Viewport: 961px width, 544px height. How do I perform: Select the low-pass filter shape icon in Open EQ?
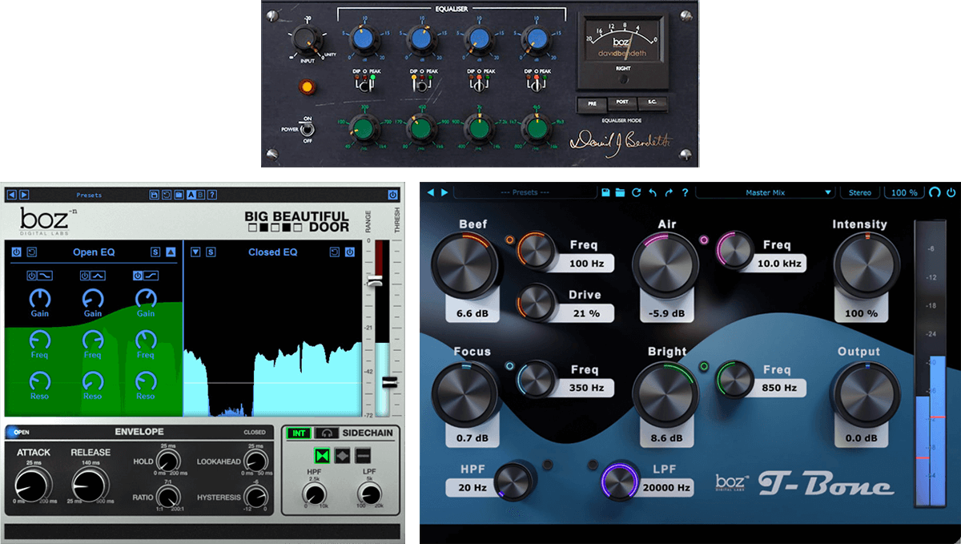(45, 276)
